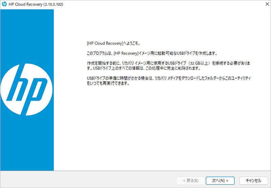Click the greyed-out < 戻る(B) button

coord(191,181)
